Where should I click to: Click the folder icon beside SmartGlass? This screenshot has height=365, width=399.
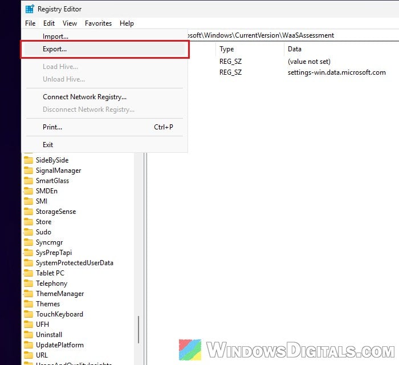pyautogui.click(x=28, y=181)
